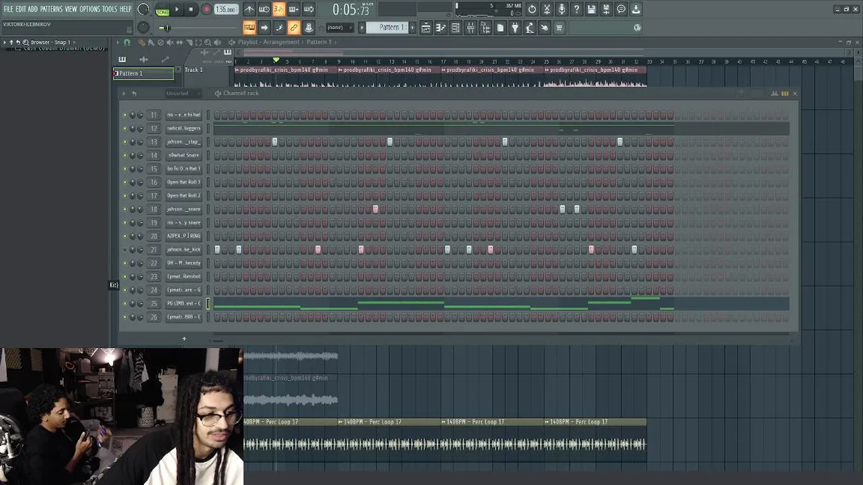The width and height of the screenshot is (863, 485).
Task: Toggle auto-scroll arrow icon
Action: click(264, 28)
